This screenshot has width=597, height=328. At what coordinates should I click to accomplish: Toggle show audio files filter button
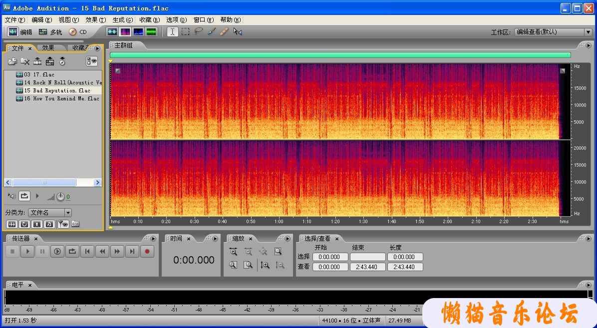point(11,224)
